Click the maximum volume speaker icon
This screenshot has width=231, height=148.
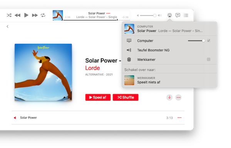[160, 15]
